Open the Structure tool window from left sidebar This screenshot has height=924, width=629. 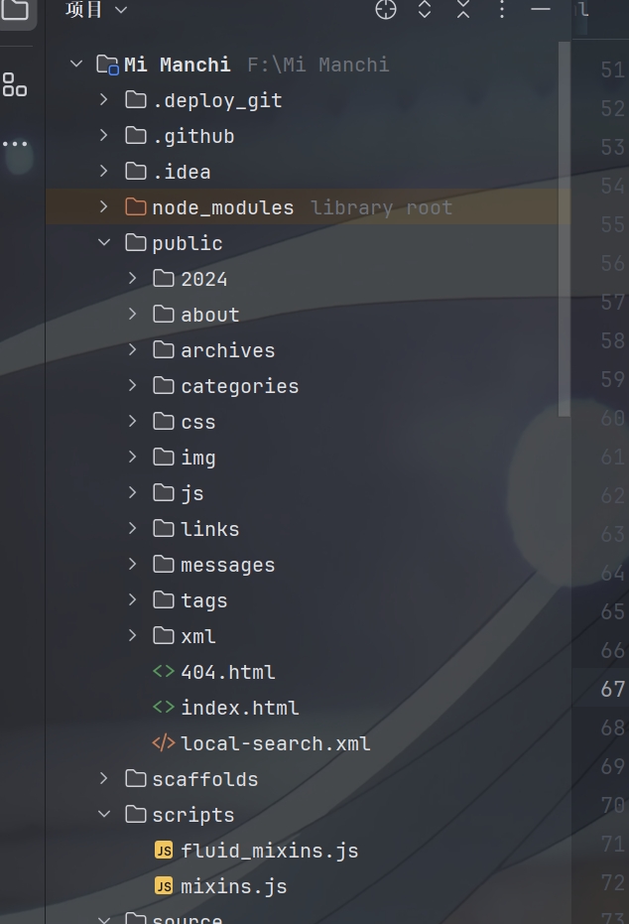coord(15,85)
